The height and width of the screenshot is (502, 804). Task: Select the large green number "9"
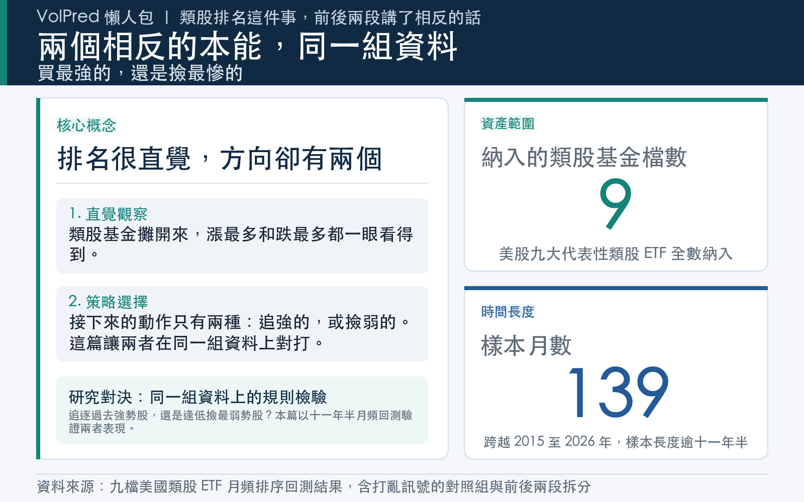tap(616, 204)
